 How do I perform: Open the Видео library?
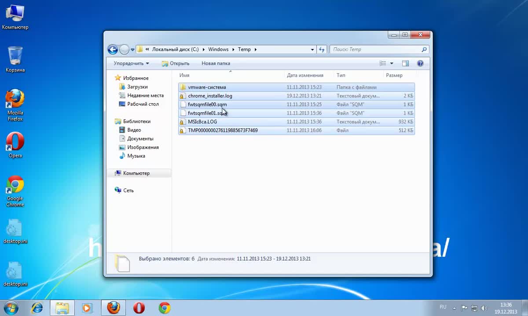[x=130, y=130]
